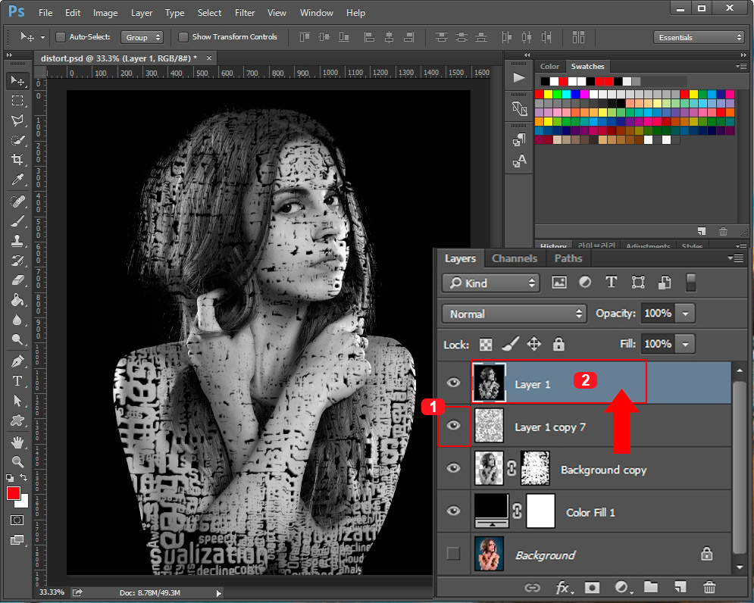Select the Rectangular Marquee tool

point(17,101)
